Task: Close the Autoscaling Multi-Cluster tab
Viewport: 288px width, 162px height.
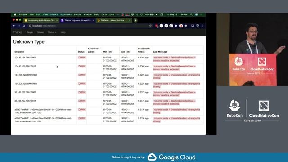Action: [57, 20]
